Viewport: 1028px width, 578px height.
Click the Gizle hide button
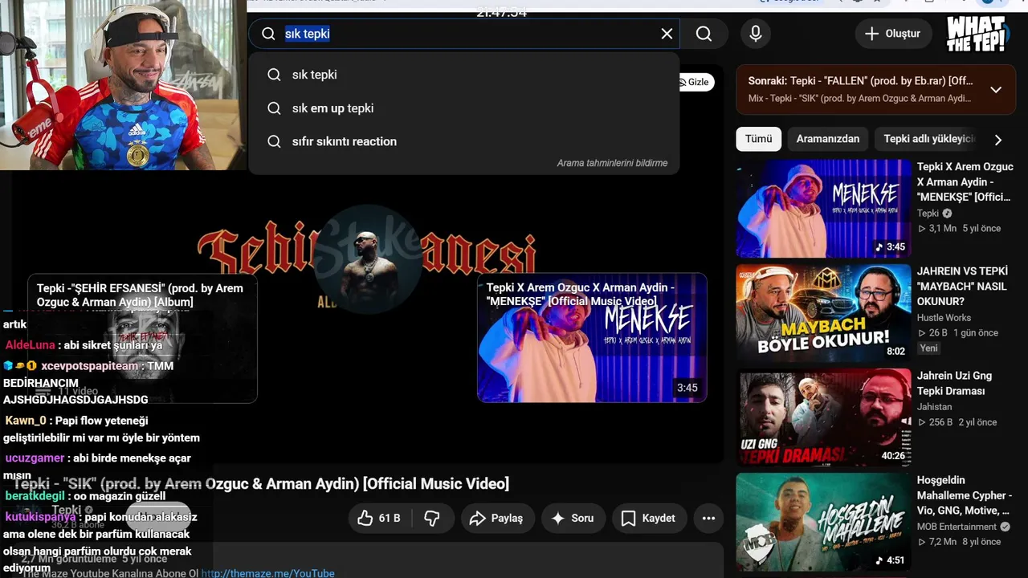pos(694,82)
